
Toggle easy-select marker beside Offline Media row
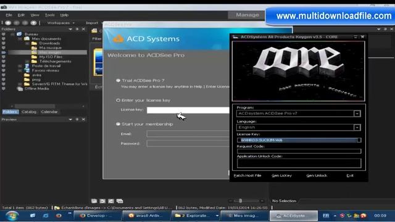(x=3, y=89)
